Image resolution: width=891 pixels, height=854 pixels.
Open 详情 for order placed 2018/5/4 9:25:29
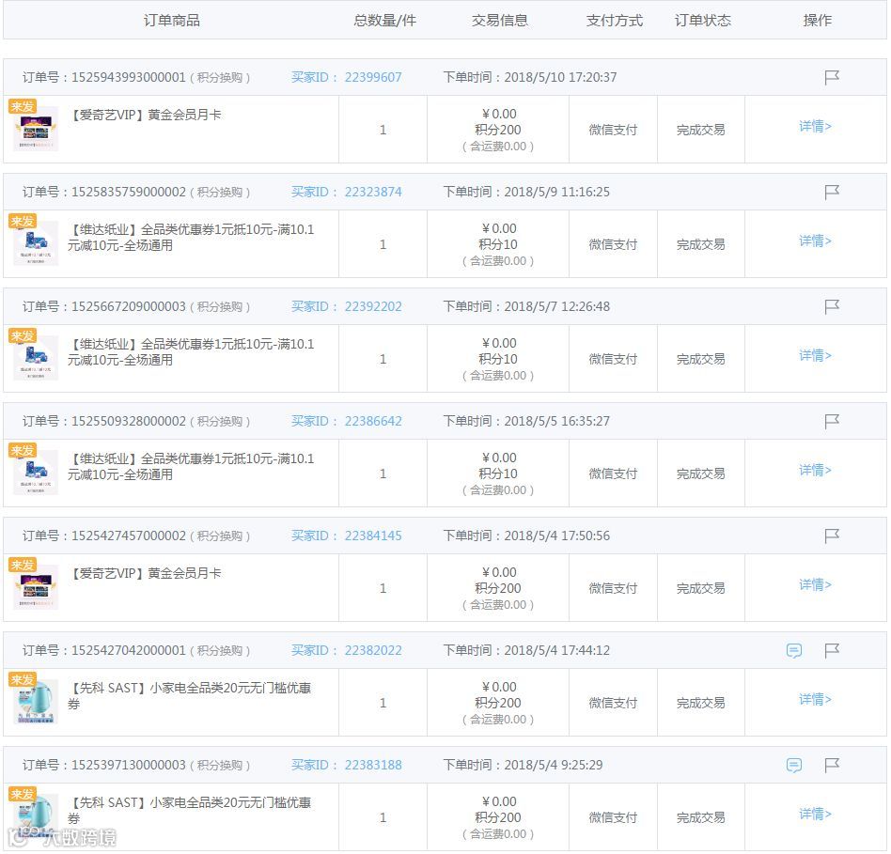click(815, 815)
